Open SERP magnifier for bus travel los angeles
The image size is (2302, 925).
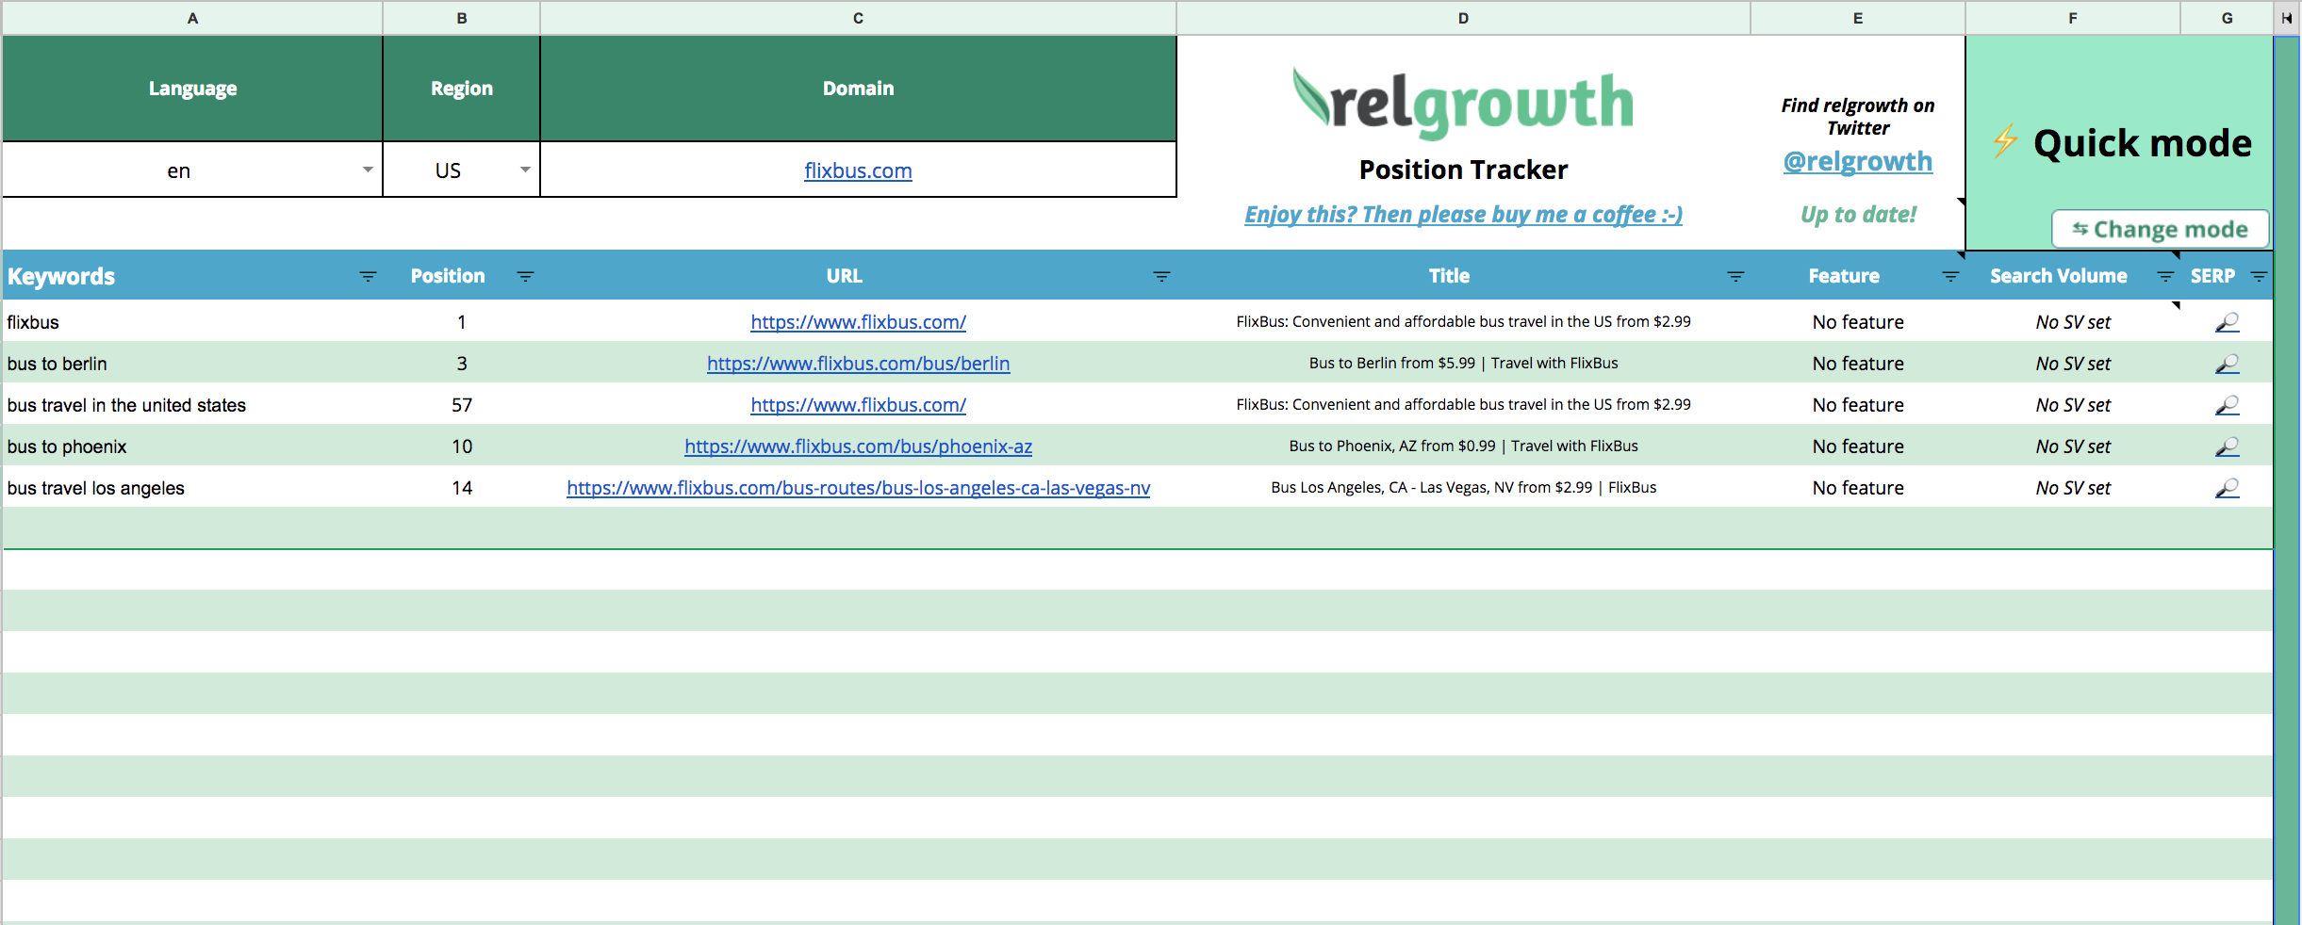[x=2227, y=488]
